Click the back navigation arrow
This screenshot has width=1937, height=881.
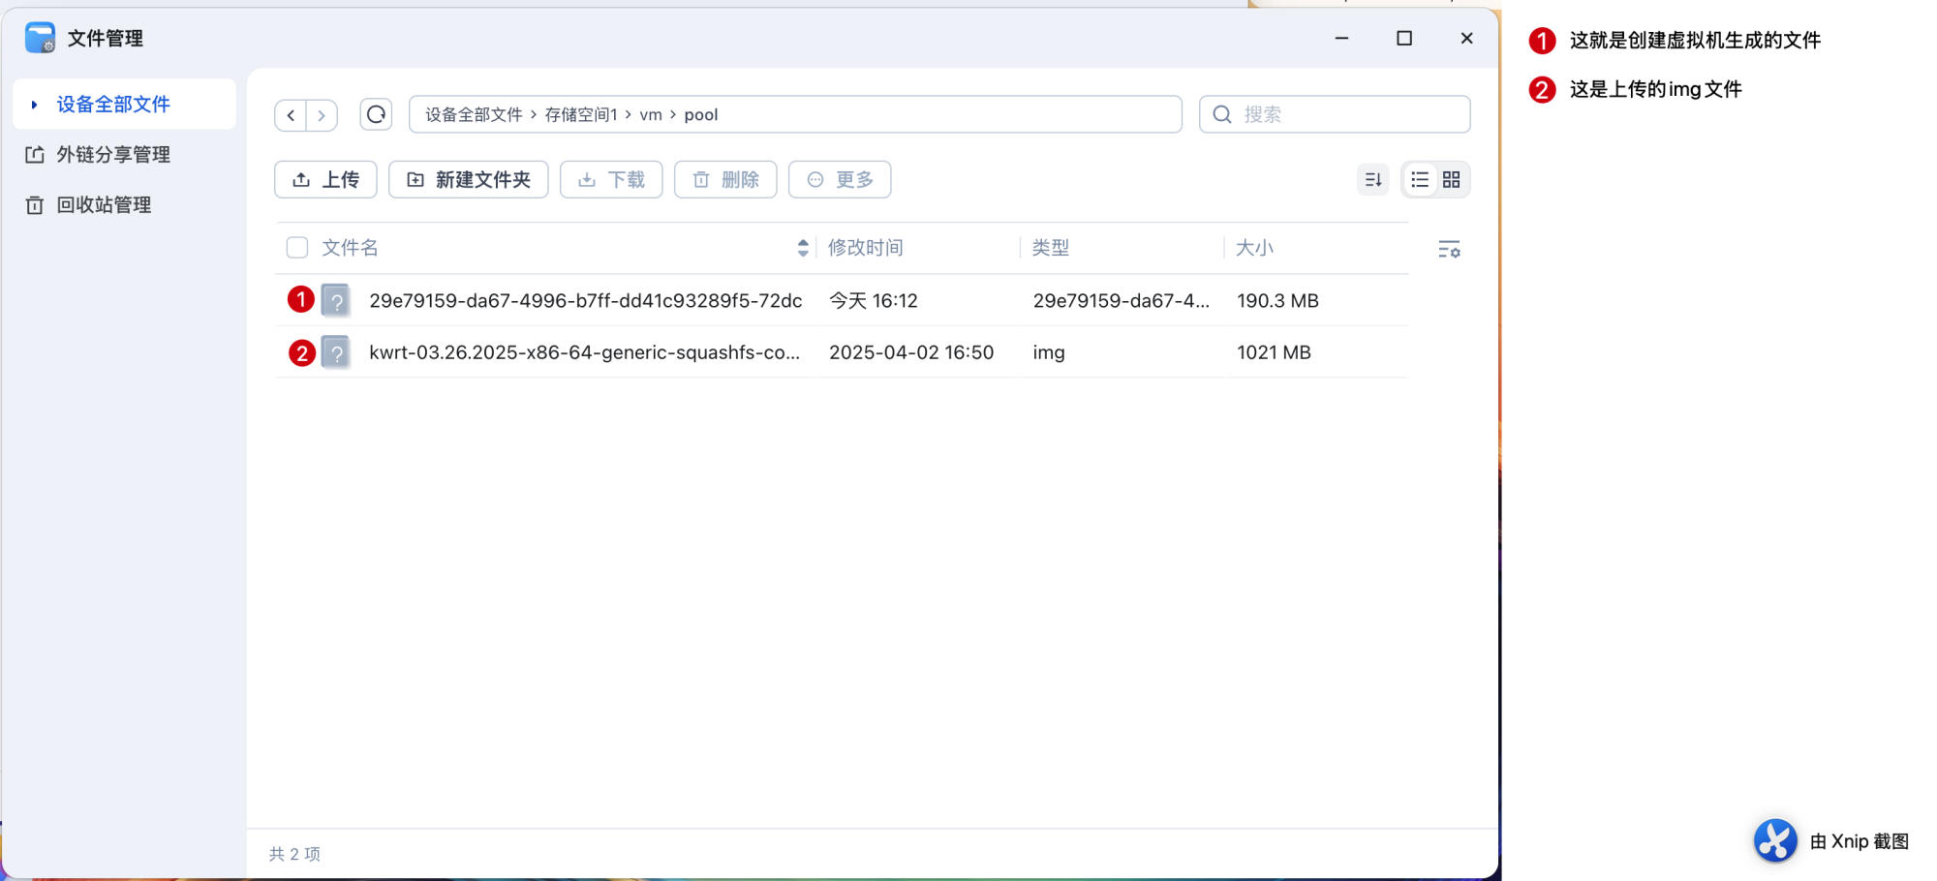click(291, 115)
